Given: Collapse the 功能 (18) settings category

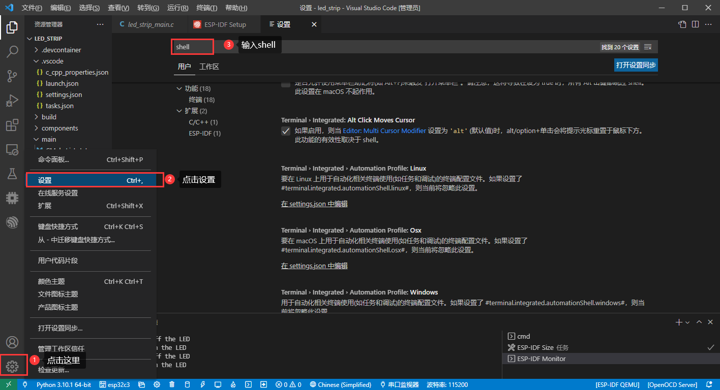Looking at the screenshot, I should pos(179,88).
